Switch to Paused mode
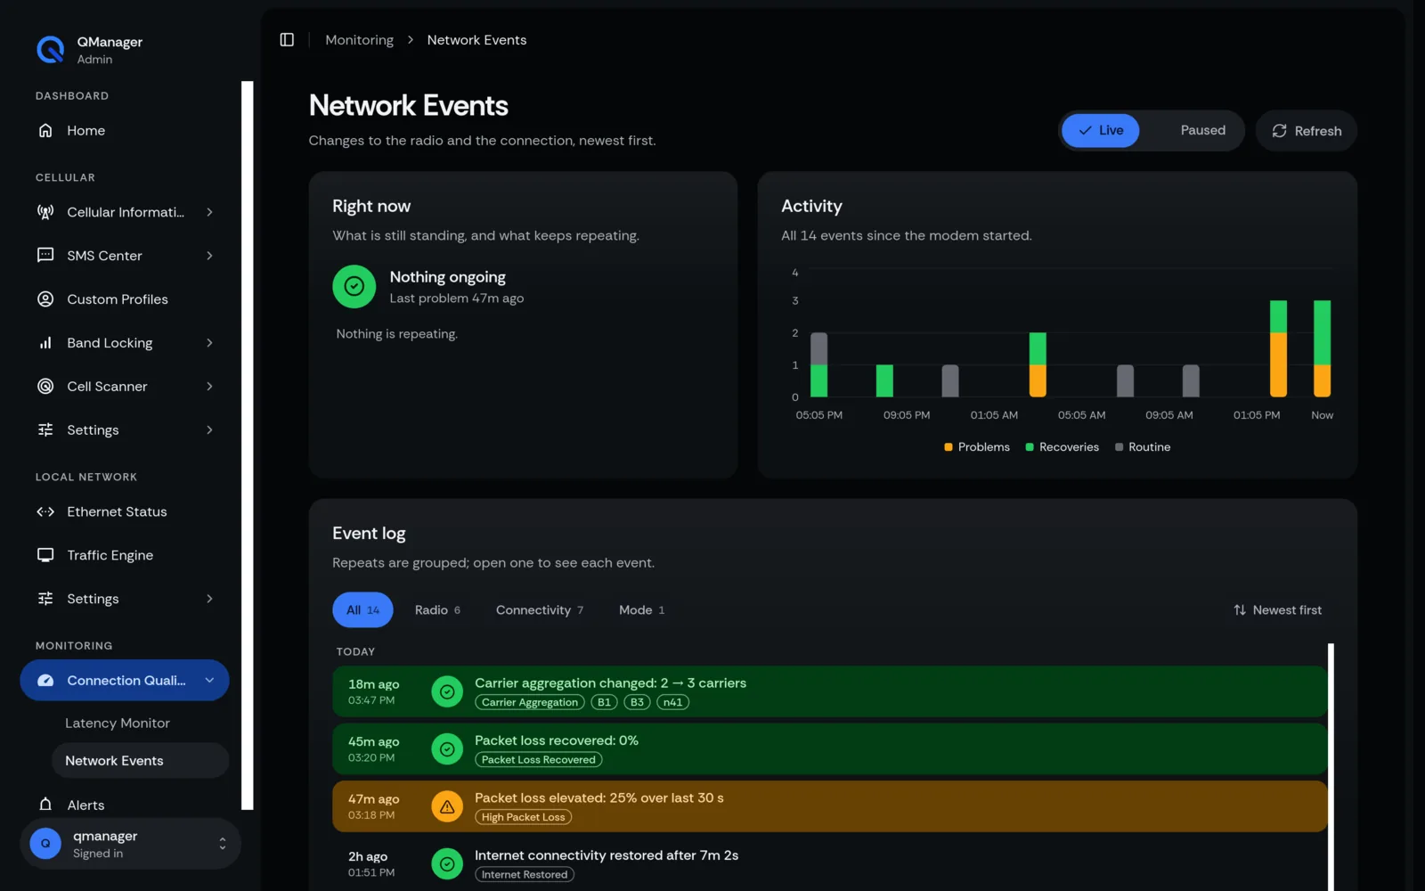1425x891 pixels. (x=1202, y=130)
